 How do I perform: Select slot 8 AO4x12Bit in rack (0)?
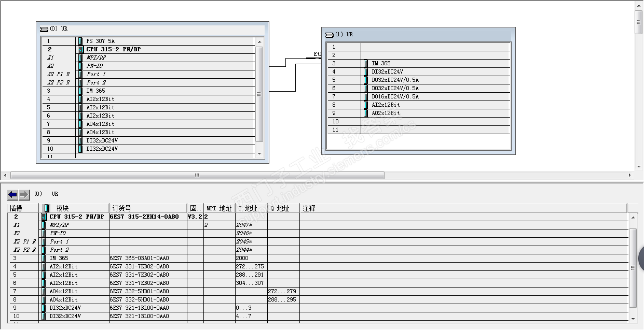tap(148, 132)
